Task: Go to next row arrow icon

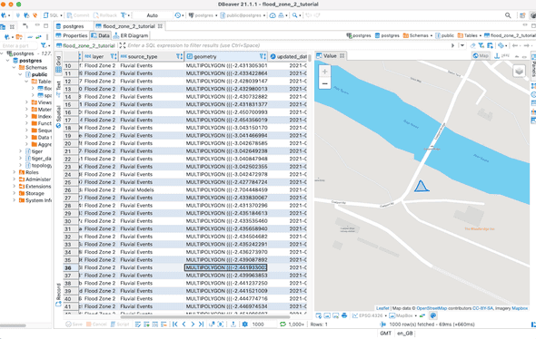Action: [193, 324]
